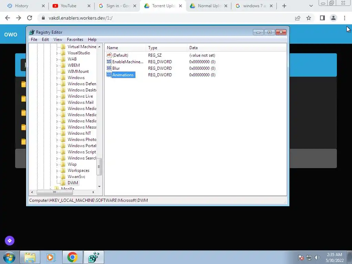Open Chrome's three-dot menu
Image resolution: width=352 pixels, height=264 pixels.
[344, 18]
